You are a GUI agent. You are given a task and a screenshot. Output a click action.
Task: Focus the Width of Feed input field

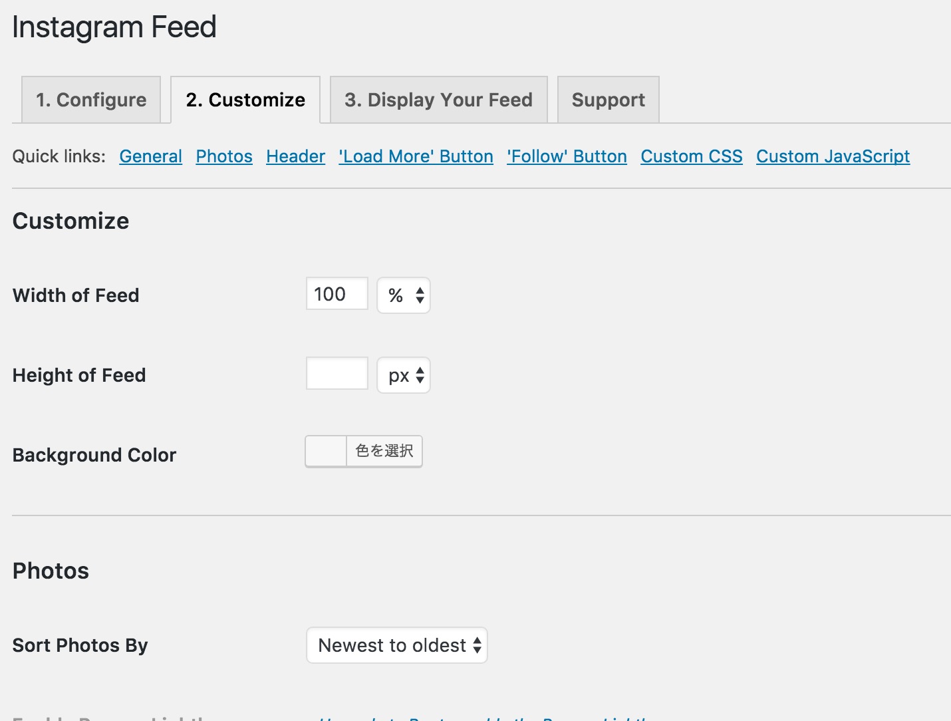(x=337, y=294)
